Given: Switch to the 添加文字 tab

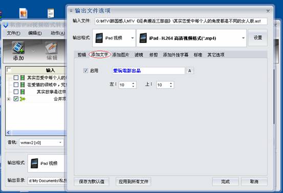Looking at the screenshot, I should coord(100,54).
